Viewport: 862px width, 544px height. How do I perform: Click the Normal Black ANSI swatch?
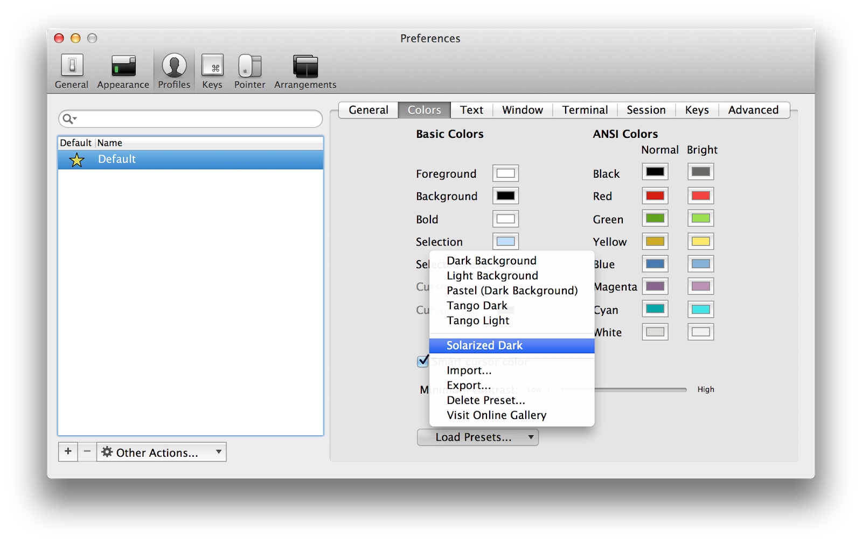tap(655, 172)
